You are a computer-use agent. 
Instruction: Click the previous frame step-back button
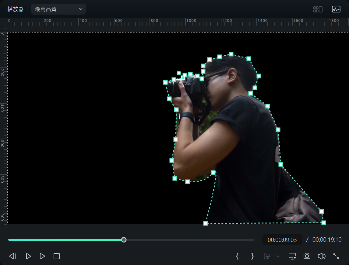click(12, 256)
